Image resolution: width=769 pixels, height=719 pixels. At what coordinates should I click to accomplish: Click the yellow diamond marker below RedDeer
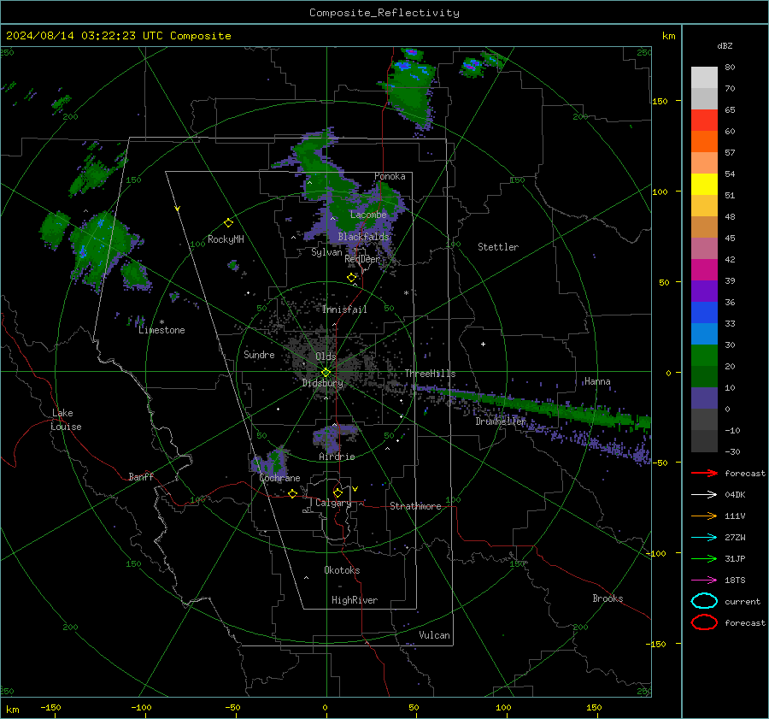click(351, 278)
